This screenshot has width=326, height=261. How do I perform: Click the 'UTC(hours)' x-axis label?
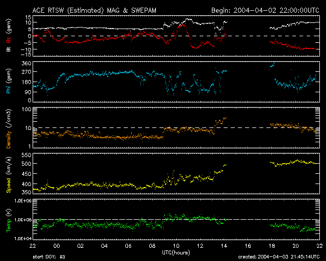click(176, 253)
